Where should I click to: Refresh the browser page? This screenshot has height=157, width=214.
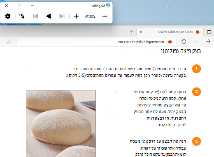point(184,42)
